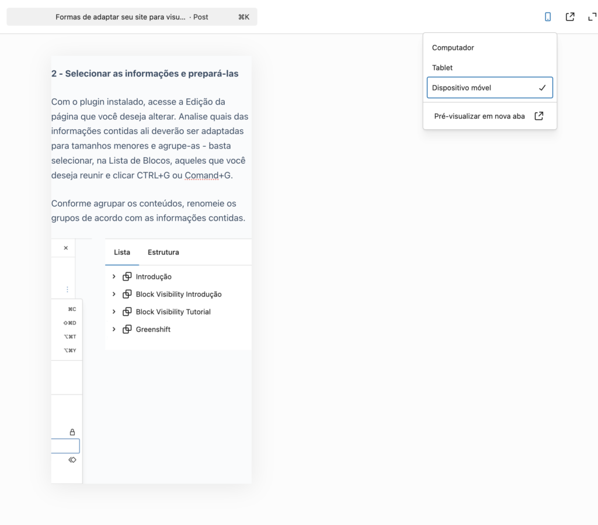Select the Greenshift list row
598x525 pixels.
(179, 329)
